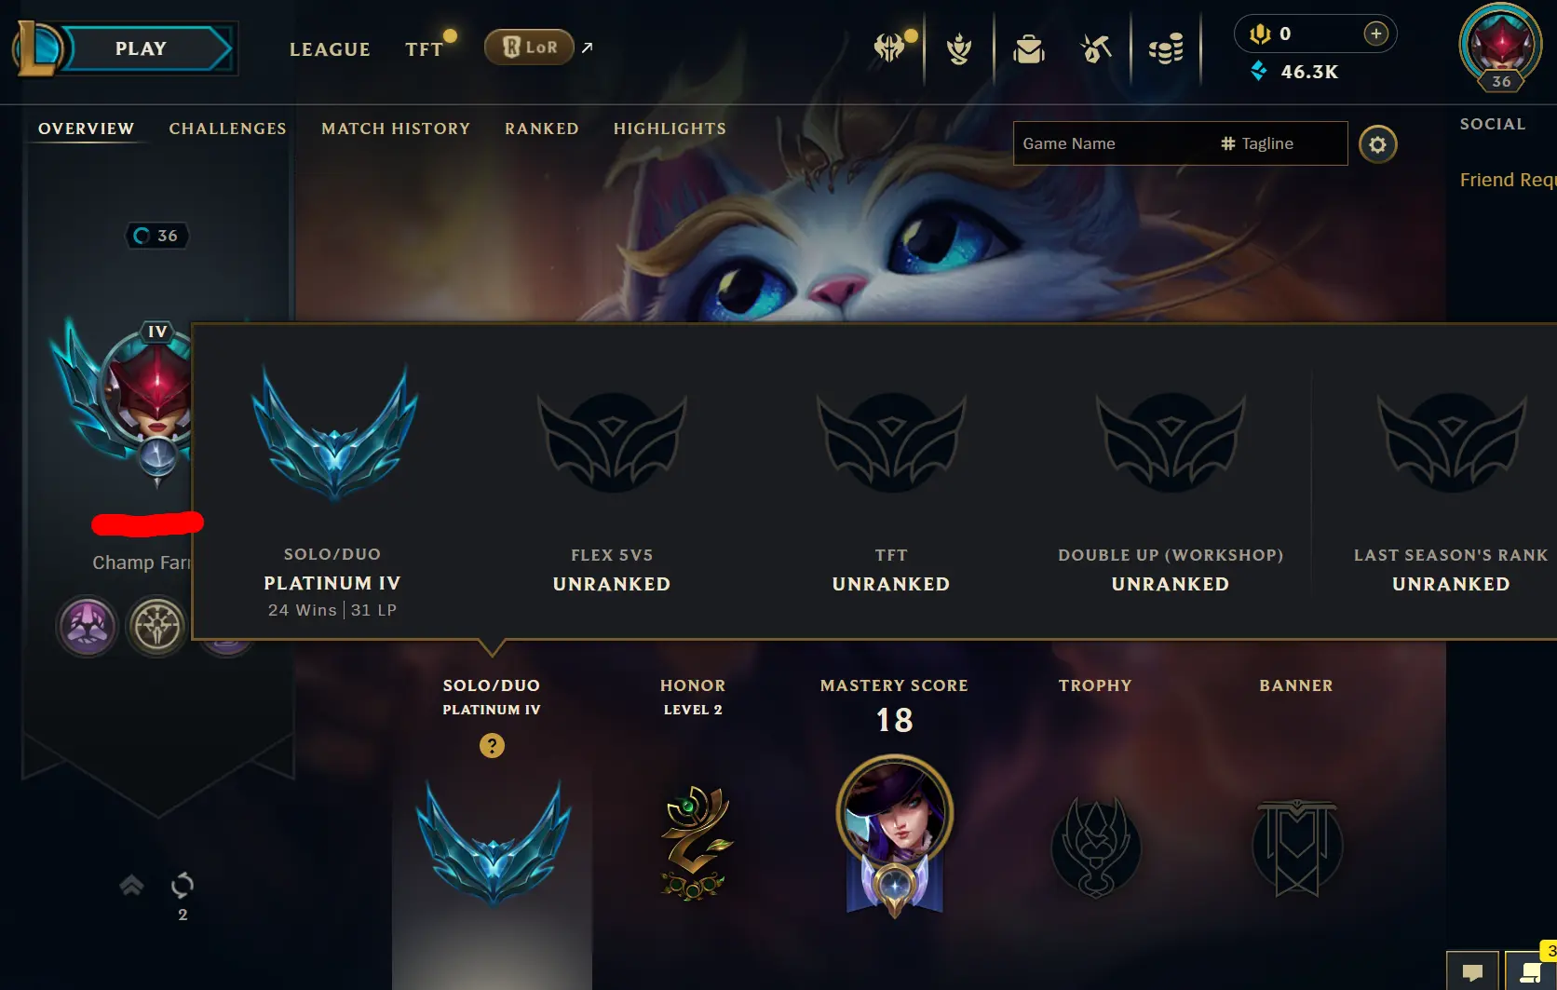Add RP with the plus button
1557x990 pixels.
(1375, 34)
